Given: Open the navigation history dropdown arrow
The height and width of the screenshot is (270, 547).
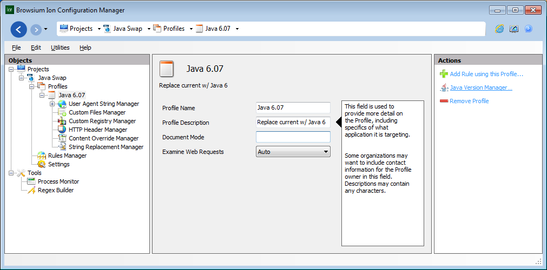Looking at the screenshot, I should 45,29.
